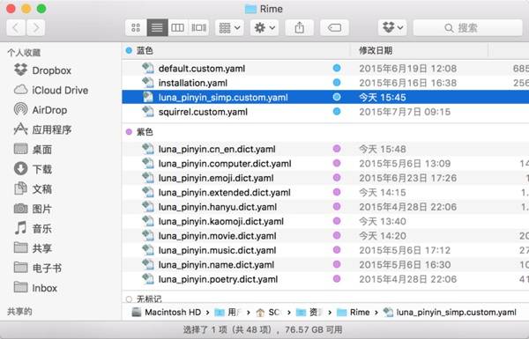Screen dimensions: 529x339
Task: Select the list view toggle
Action: tap(157, 27)
